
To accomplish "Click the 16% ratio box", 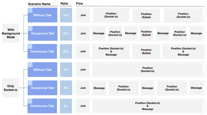I will (66, 15).
